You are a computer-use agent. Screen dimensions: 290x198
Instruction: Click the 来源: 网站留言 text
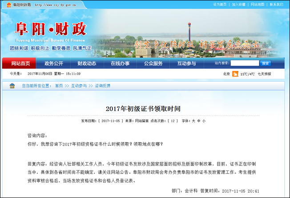pos(137,121)
